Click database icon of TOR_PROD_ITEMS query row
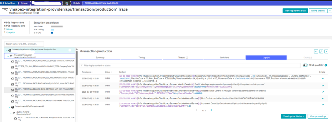Viewport: 332px width, 122px height. [13, 102]
